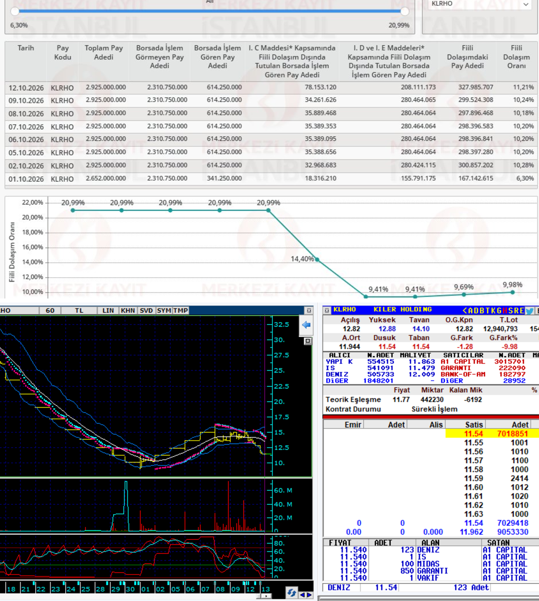This screenshot has height=601, width=539.
Task: Click the chart scroll-right blue arrow
Action: tap(309, 595)
